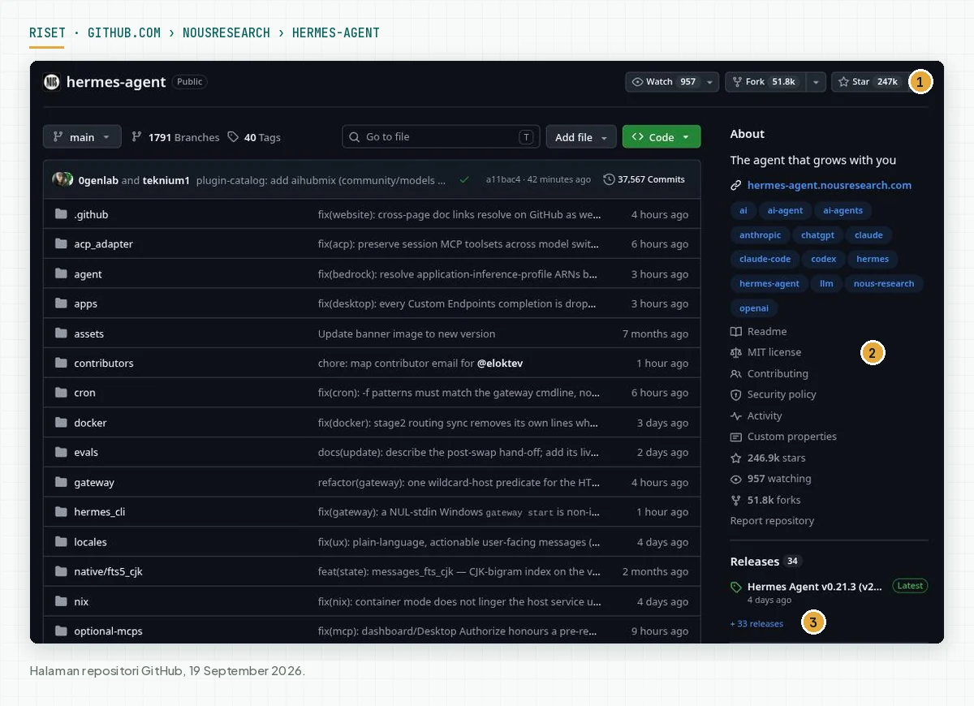The image size is (974, 706).
Task: Click the green commit status checkmark
Action: [464, 179]
